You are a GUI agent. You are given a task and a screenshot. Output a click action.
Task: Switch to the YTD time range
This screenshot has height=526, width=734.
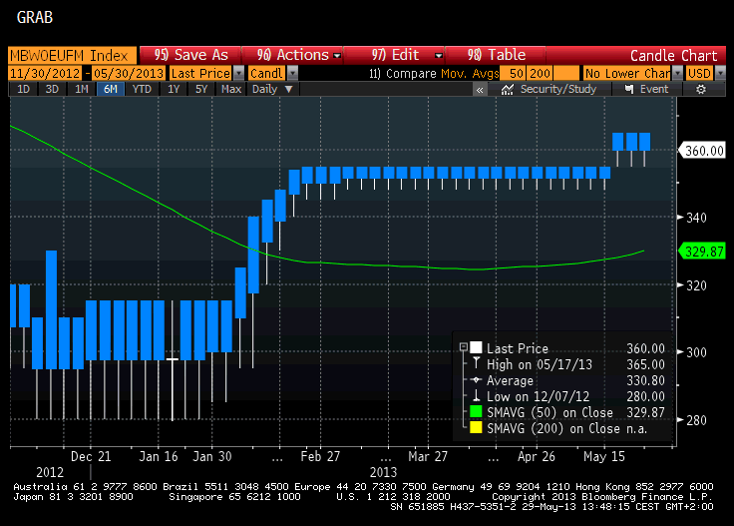point(142,89)
